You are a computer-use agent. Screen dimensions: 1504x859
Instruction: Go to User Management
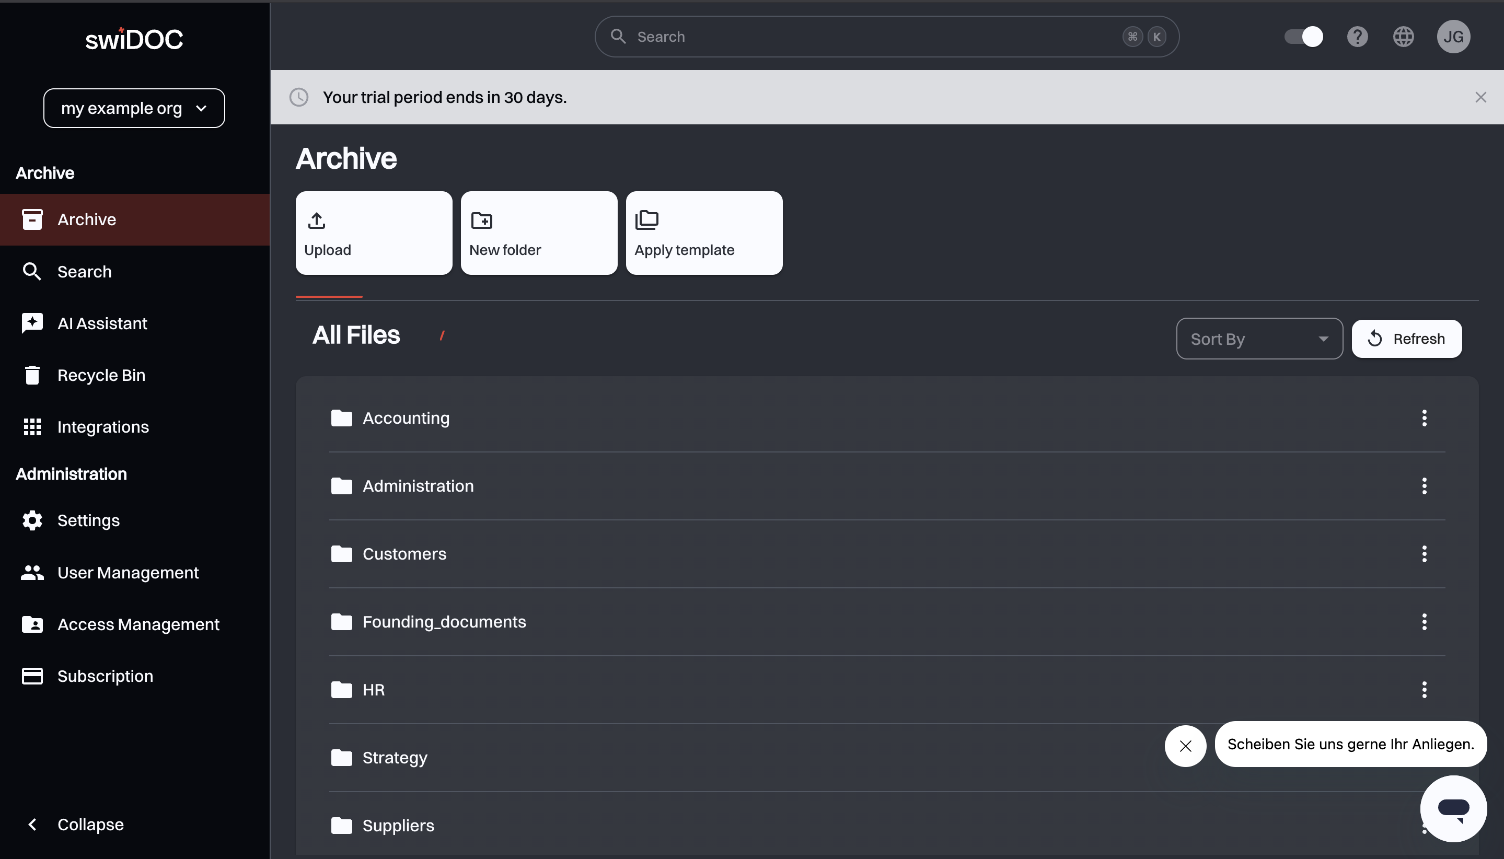(x=134, y=572)
